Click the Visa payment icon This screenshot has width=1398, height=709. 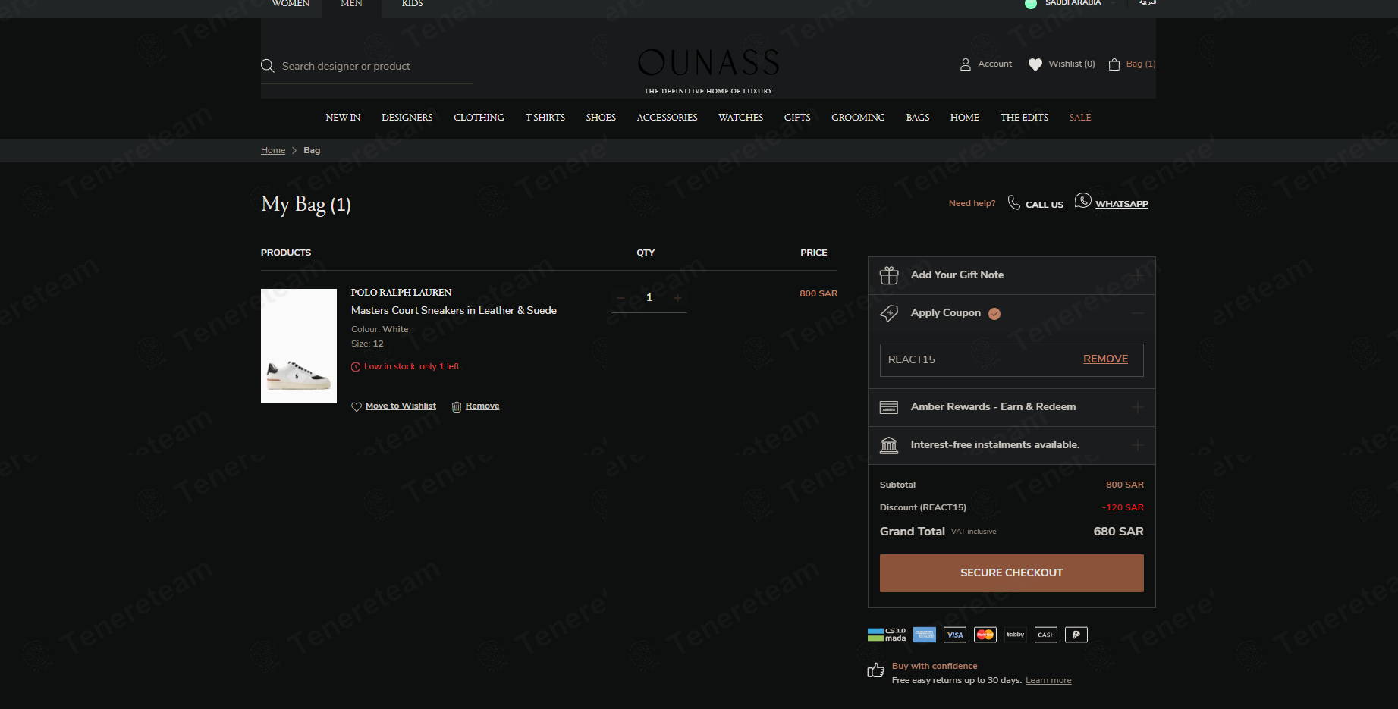[x=955, y=635]
